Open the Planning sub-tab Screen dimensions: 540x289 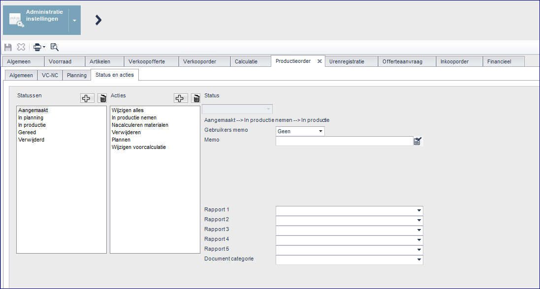click(x=76, y=75)
